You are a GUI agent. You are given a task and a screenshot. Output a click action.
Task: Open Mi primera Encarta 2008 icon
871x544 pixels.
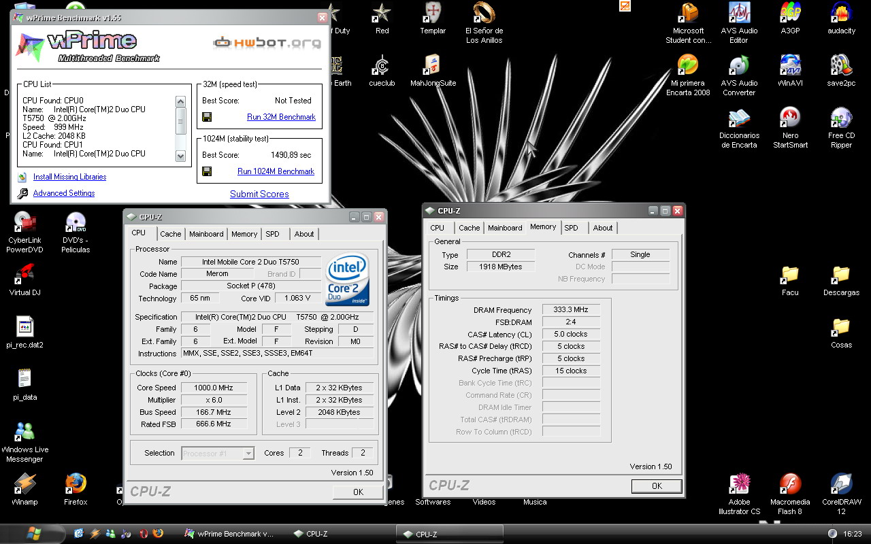[688, 75]
